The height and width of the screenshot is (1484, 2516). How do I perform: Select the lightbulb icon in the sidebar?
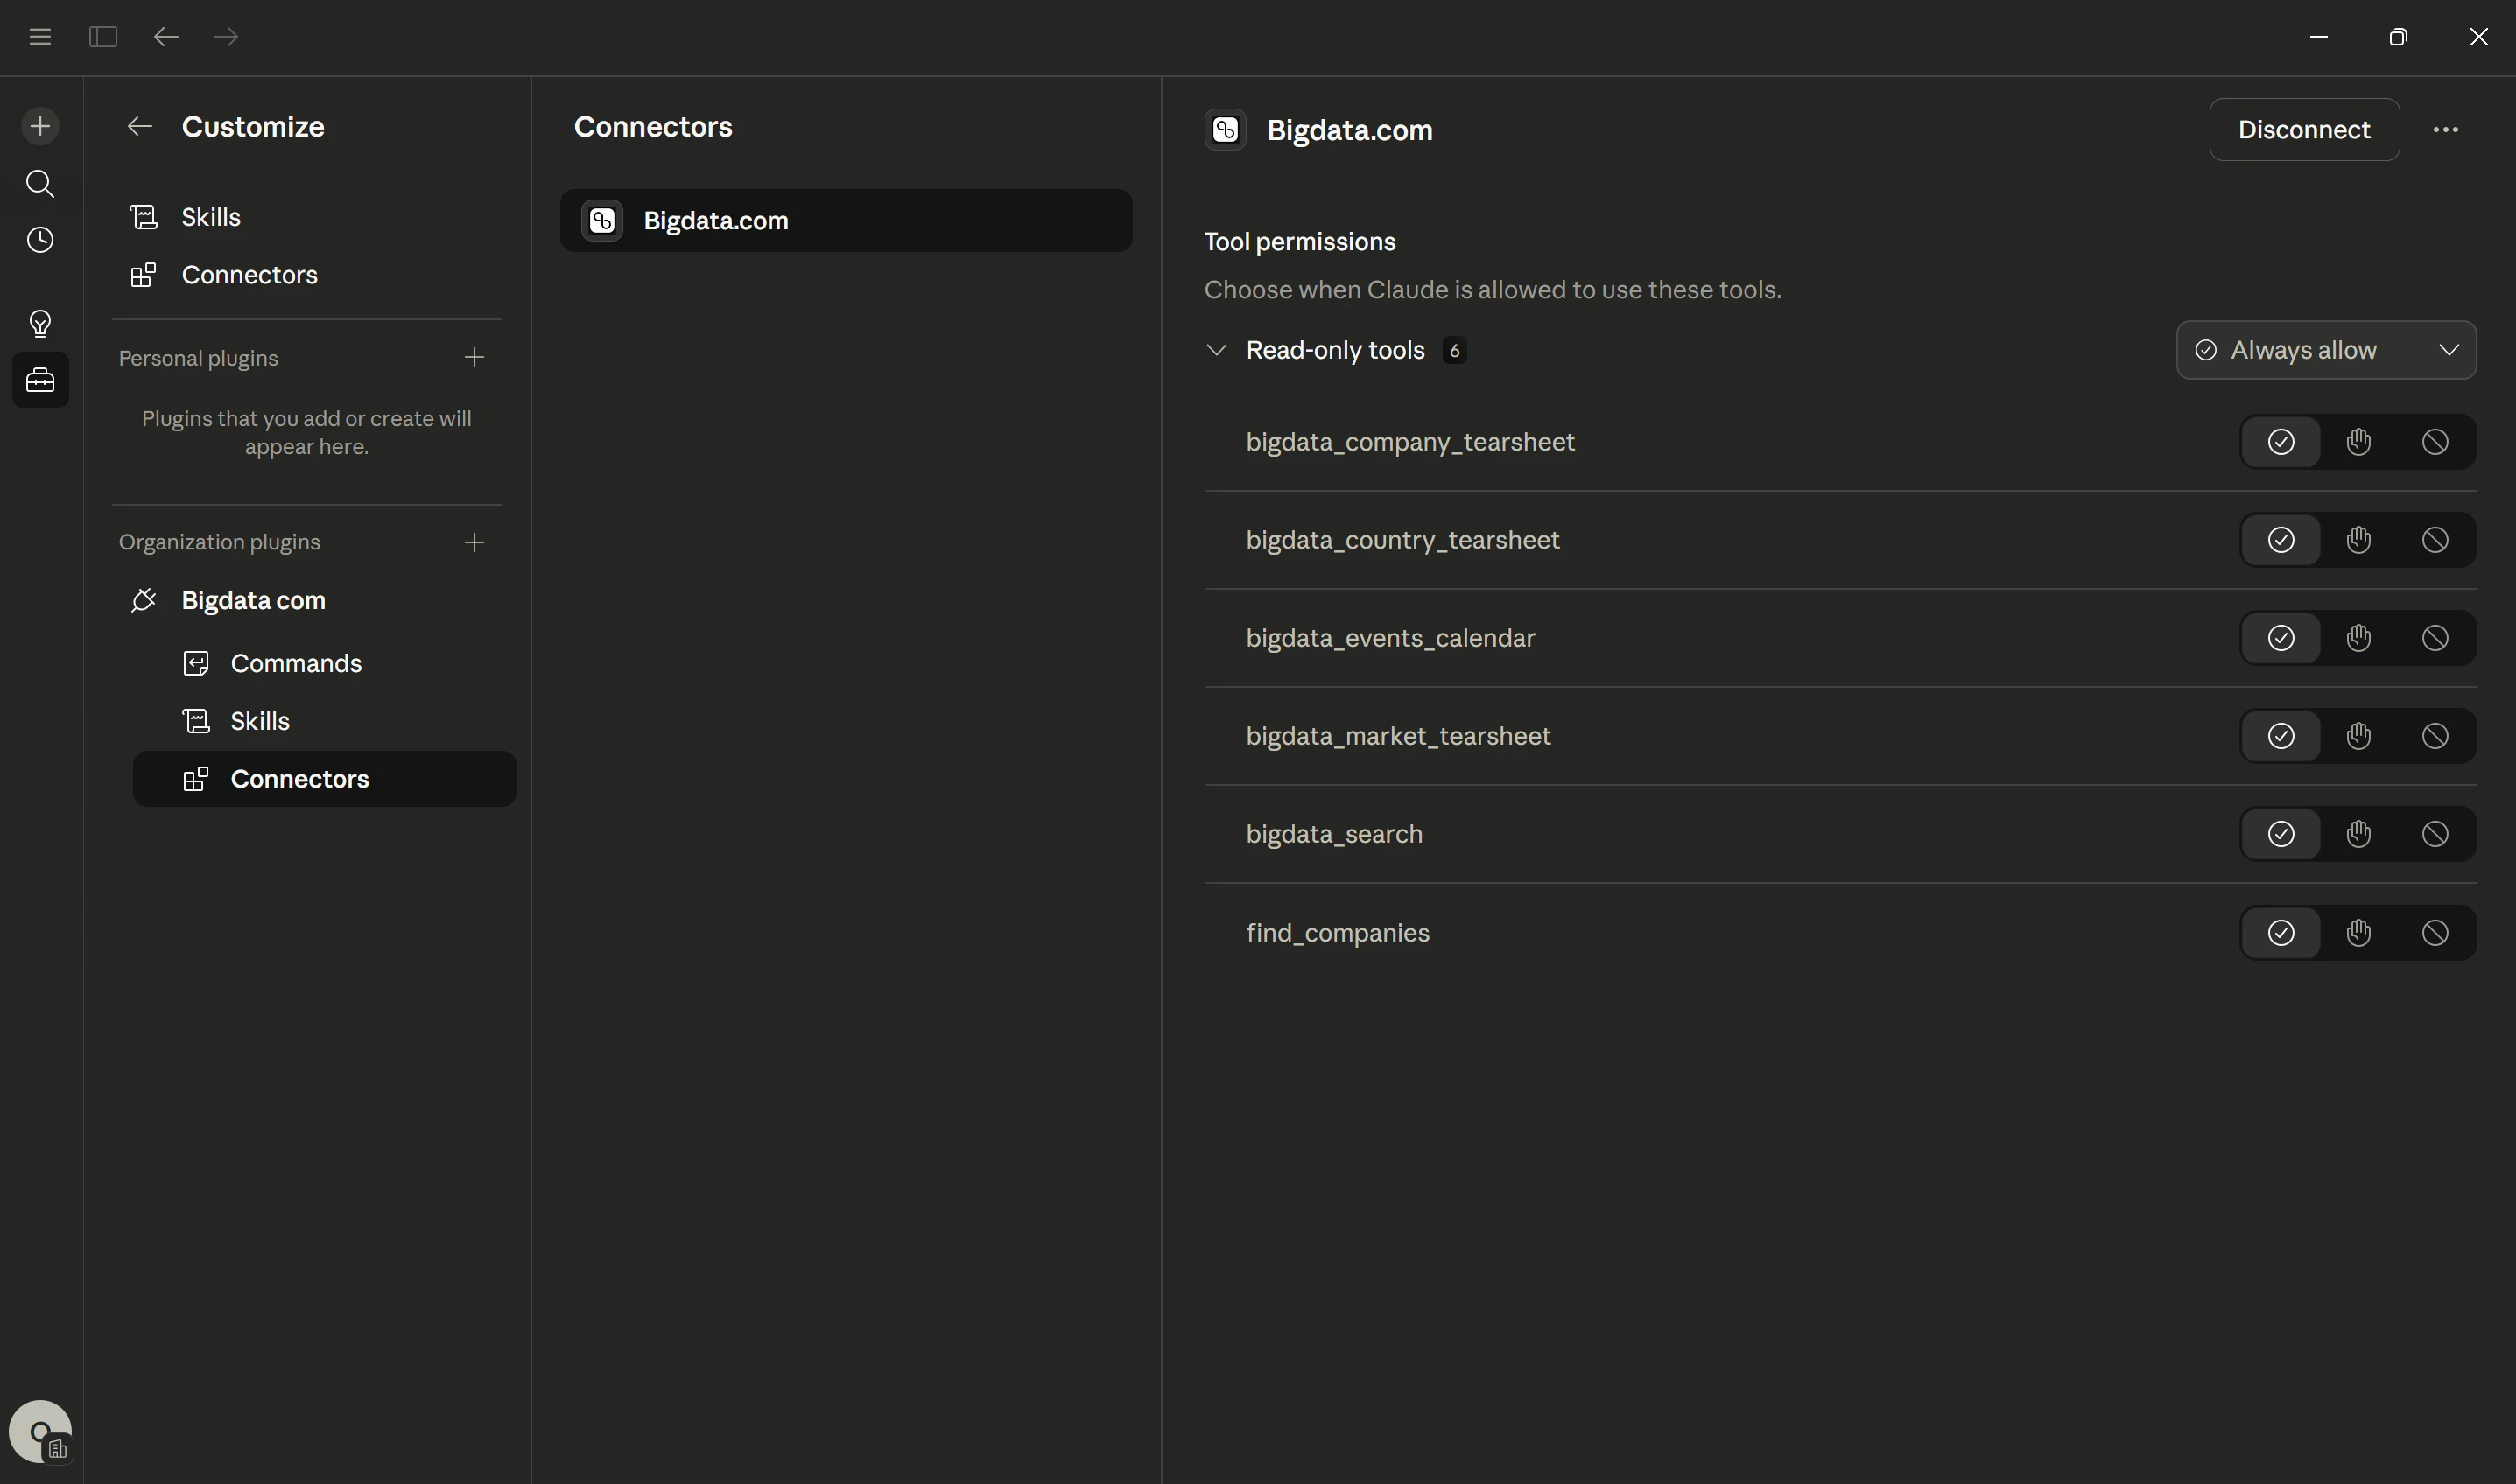tap(39, 322)
